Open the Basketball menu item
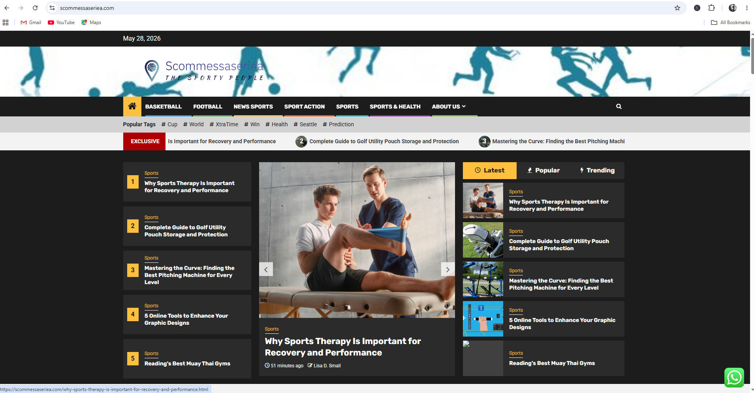Viewport: 754px width, 393px height. coord(164,107)
